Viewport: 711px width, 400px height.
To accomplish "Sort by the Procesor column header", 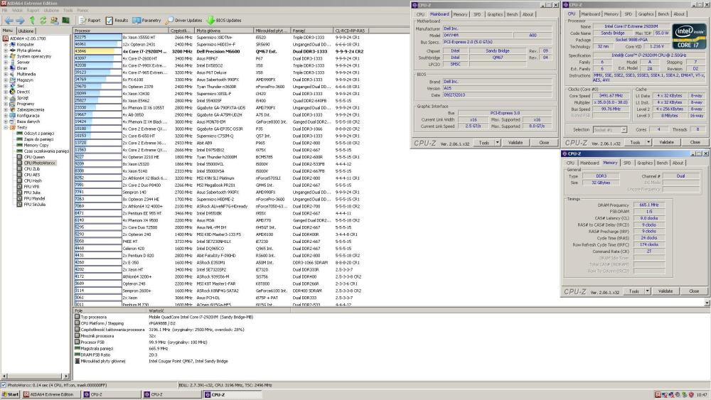I will click(x=121, y=31).
